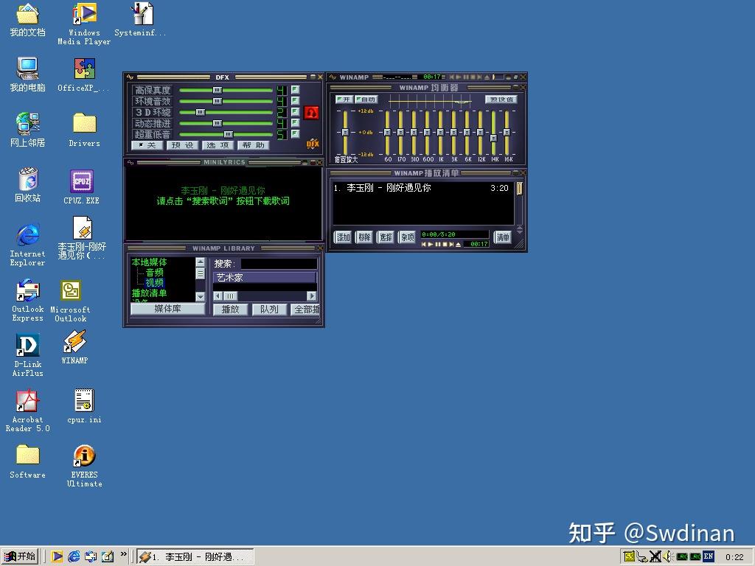Screen dimensions: 755x566
Task: Click the library 播放 (Play) button
Action: point(231,310)
